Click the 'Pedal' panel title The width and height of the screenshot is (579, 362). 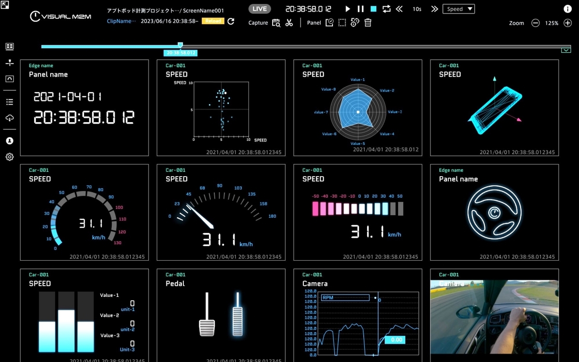tap(175, 283)
